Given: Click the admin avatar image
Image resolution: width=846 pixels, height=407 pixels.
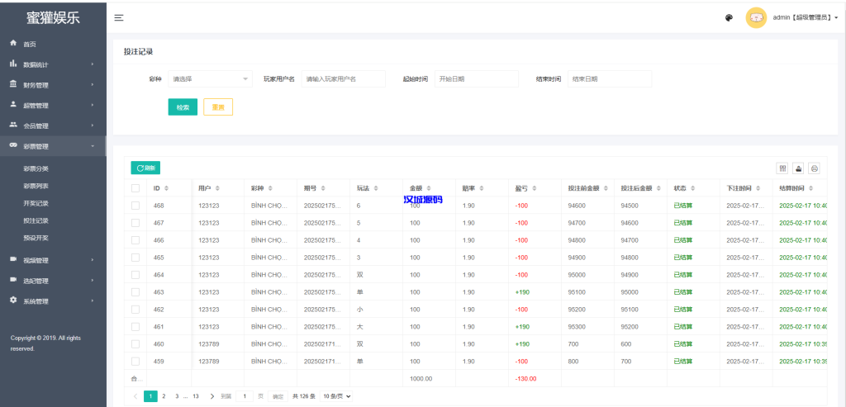Looking at the screenshot, I should [x=756, y=18].
